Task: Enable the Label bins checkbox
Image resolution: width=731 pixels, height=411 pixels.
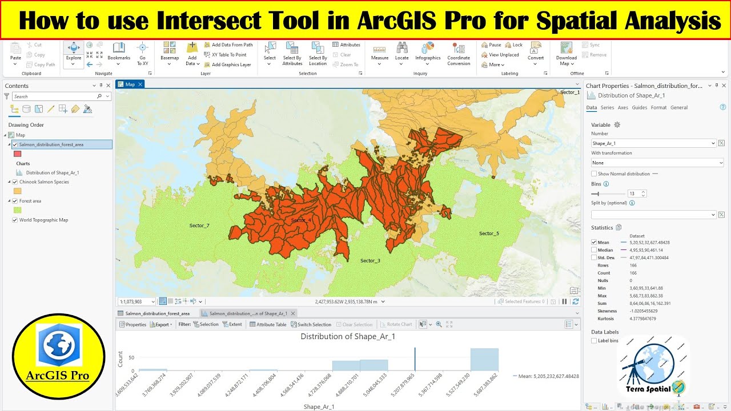Action: coord(594,340)
